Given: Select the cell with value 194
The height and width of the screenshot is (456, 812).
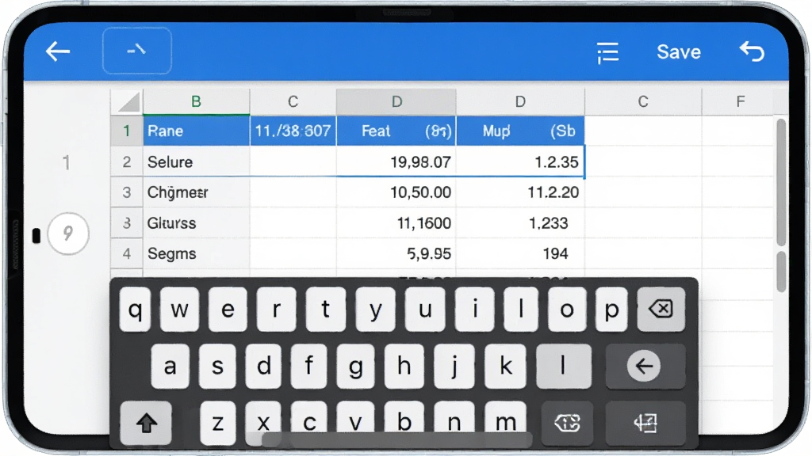Looking at the screenshot, I should coord(520,253).
